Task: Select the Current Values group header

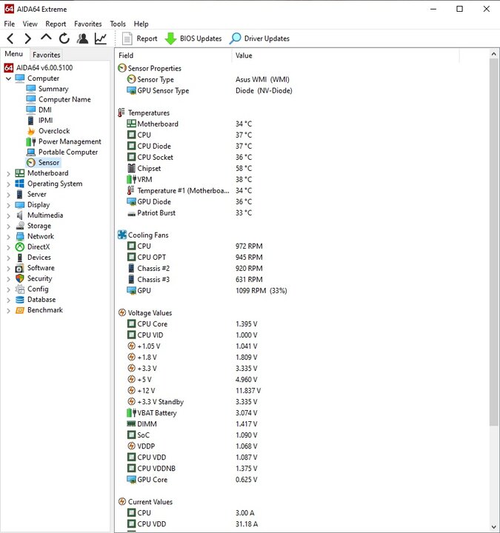Action: click(x=145, y=502)
